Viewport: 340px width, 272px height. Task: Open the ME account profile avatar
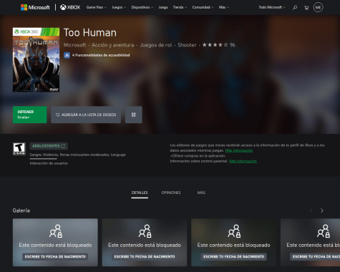pyautogui.click(x=318, y=7)
